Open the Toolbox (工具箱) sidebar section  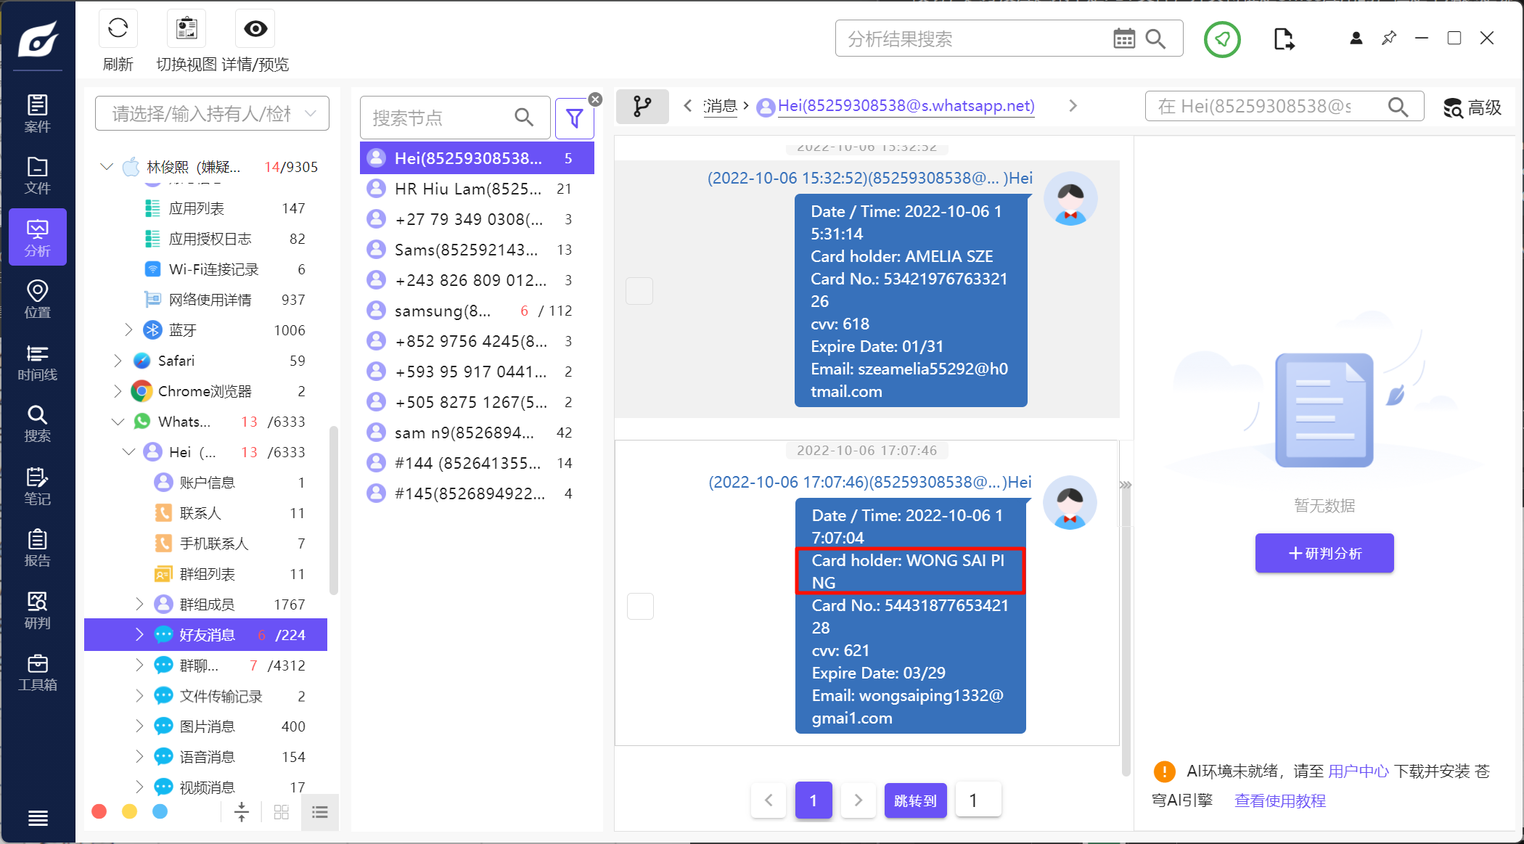point(37,673)
